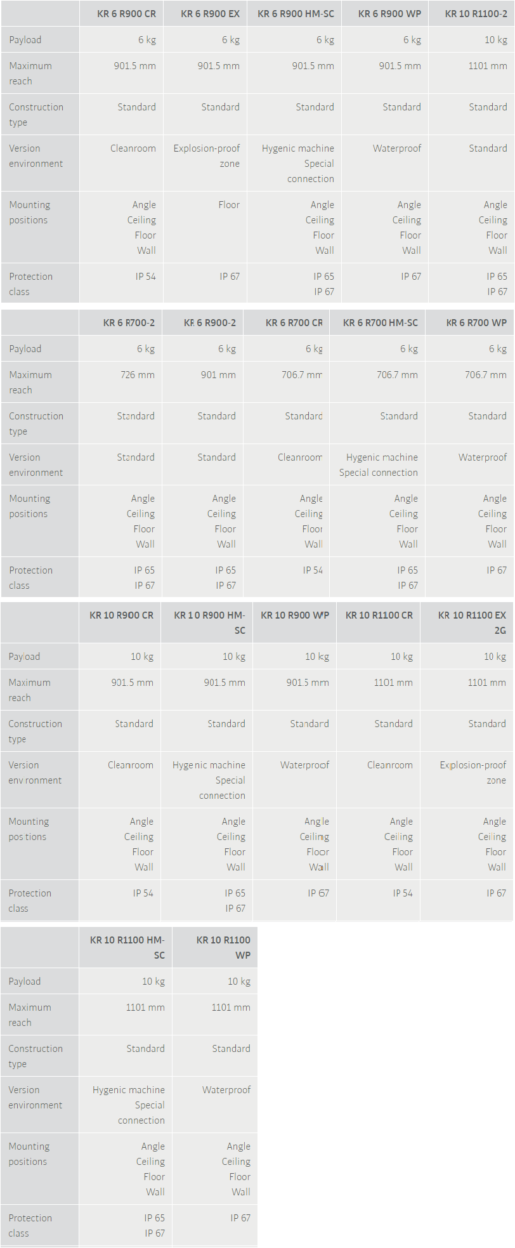
Task: Select the KR 6 R900 EX column header
Action: click(210, 14)
